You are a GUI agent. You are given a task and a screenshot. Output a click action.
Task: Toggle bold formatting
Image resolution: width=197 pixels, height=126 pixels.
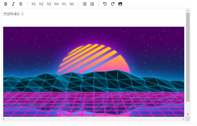click(x=6, y=4)
